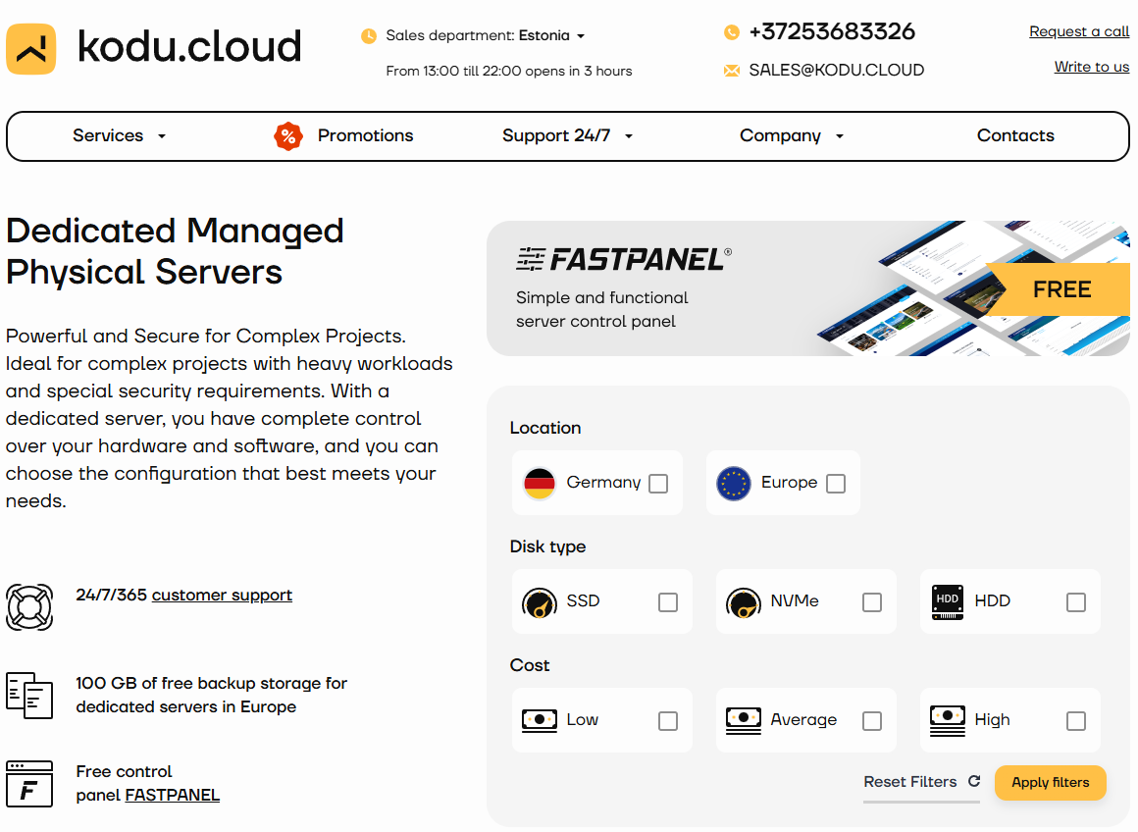Screen dimensions: 1138x832
Task: Select the High cost checkbox
Action: [1075, 721]
